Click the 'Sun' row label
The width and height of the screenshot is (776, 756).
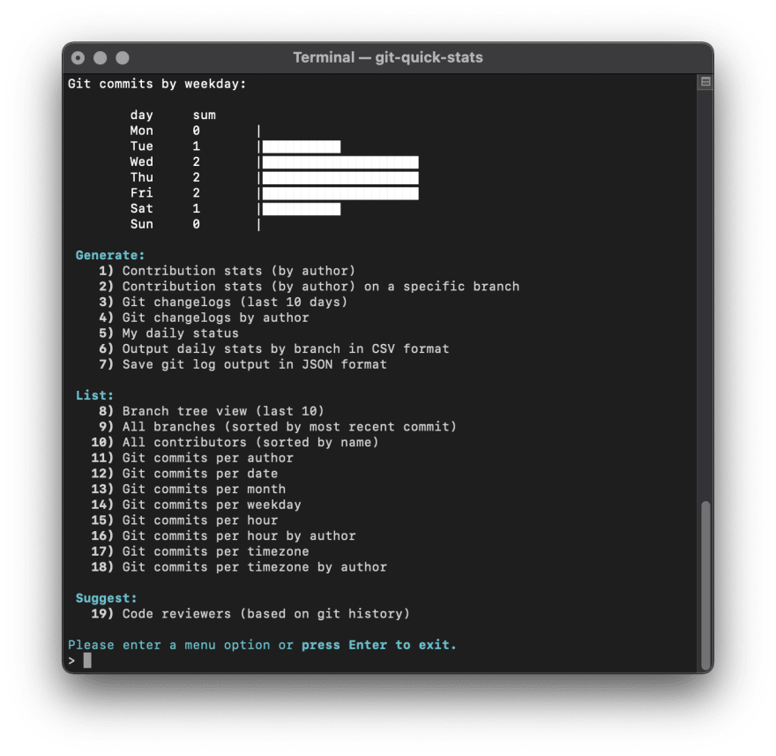click(142, 224)
